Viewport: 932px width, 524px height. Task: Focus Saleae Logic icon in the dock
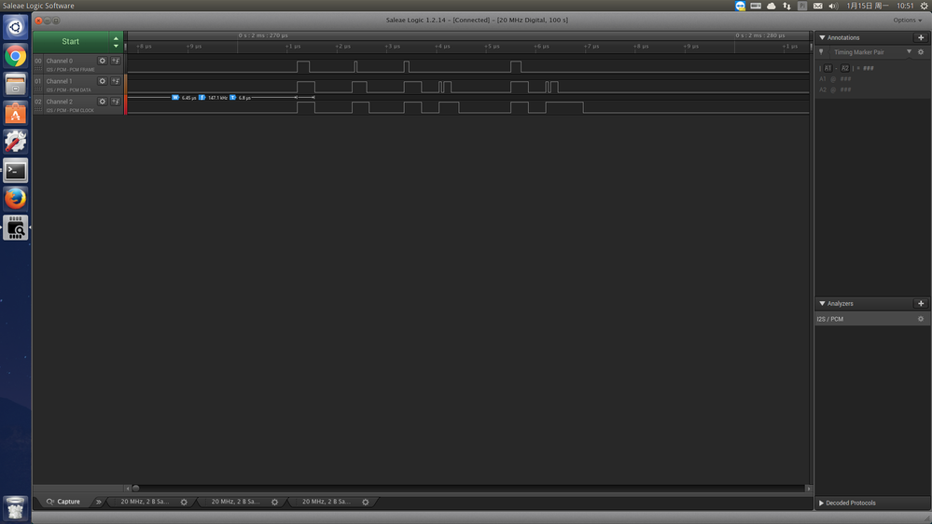click(16, 228)
